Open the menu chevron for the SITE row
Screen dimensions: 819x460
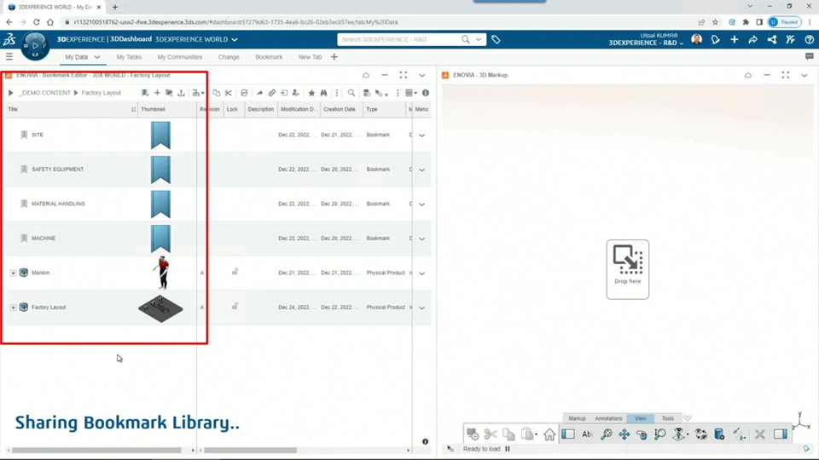pos(422,135)
